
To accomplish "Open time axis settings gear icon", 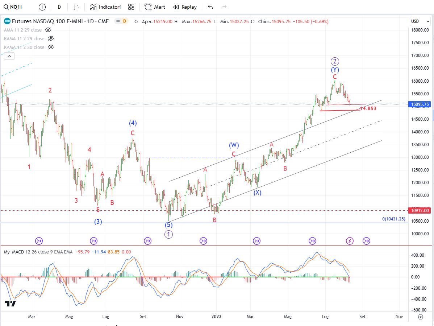I will click(x=421, y=317).
